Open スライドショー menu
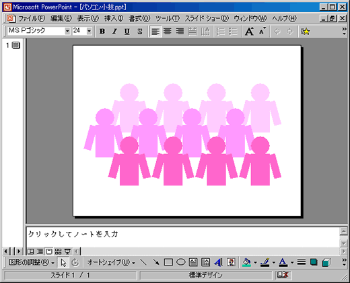 tap(207, 18)
